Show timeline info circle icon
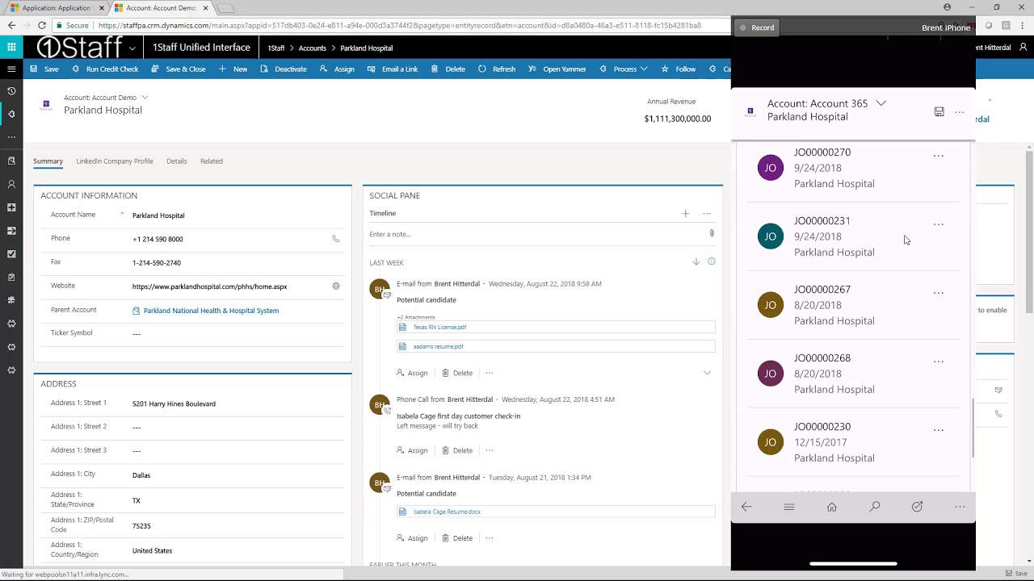 click(x=712, y=261)
